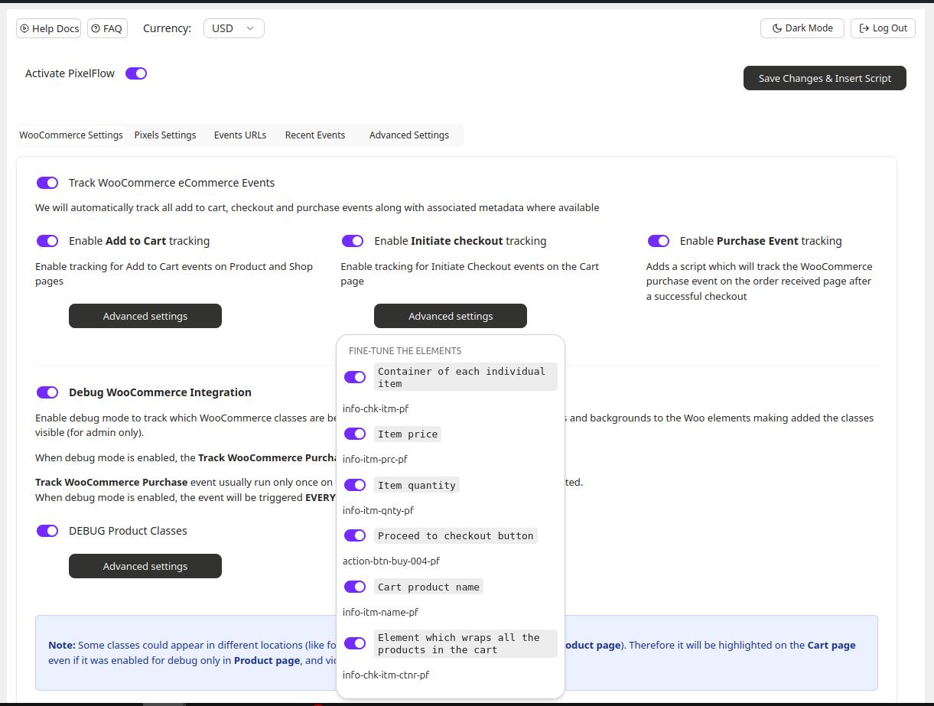Switch to the Pixels Settings tab

tap(165, 135)
